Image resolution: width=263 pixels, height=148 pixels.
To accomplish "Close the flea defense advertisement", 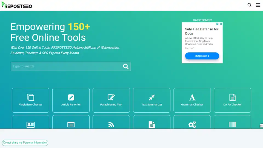I will click(x=221, y=24).
